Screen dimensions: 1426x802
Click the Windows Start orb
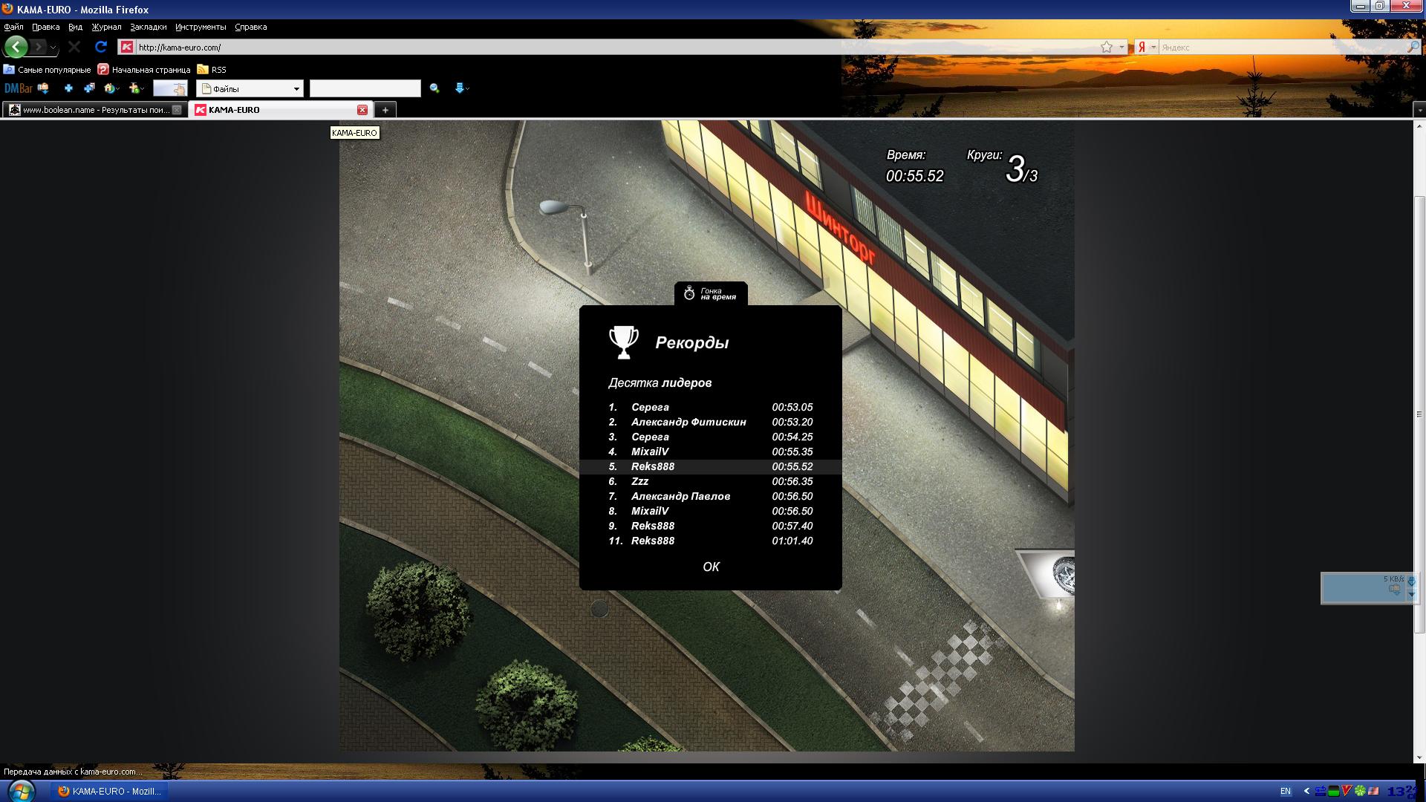point(21,790)
